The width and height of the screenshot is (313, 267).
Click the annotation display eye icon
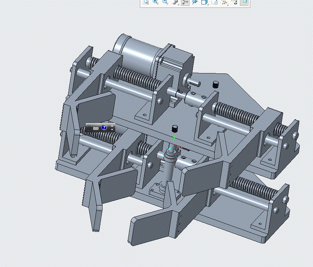coord(235,2)
